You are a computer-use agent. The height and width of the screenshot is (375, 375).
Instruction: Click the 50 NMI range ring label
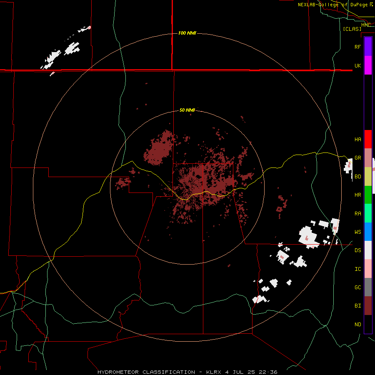point(187,110)
